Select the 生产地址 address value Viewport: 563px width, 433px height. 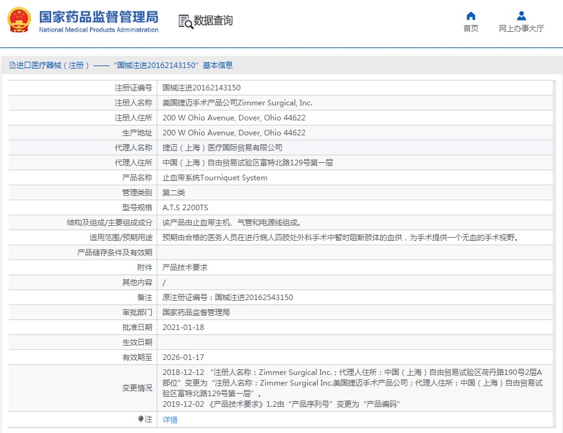[x=233, y=133]
